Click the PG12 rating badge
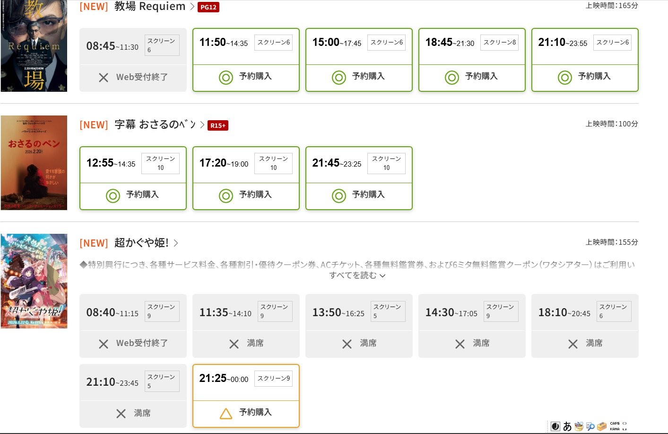 208,7
